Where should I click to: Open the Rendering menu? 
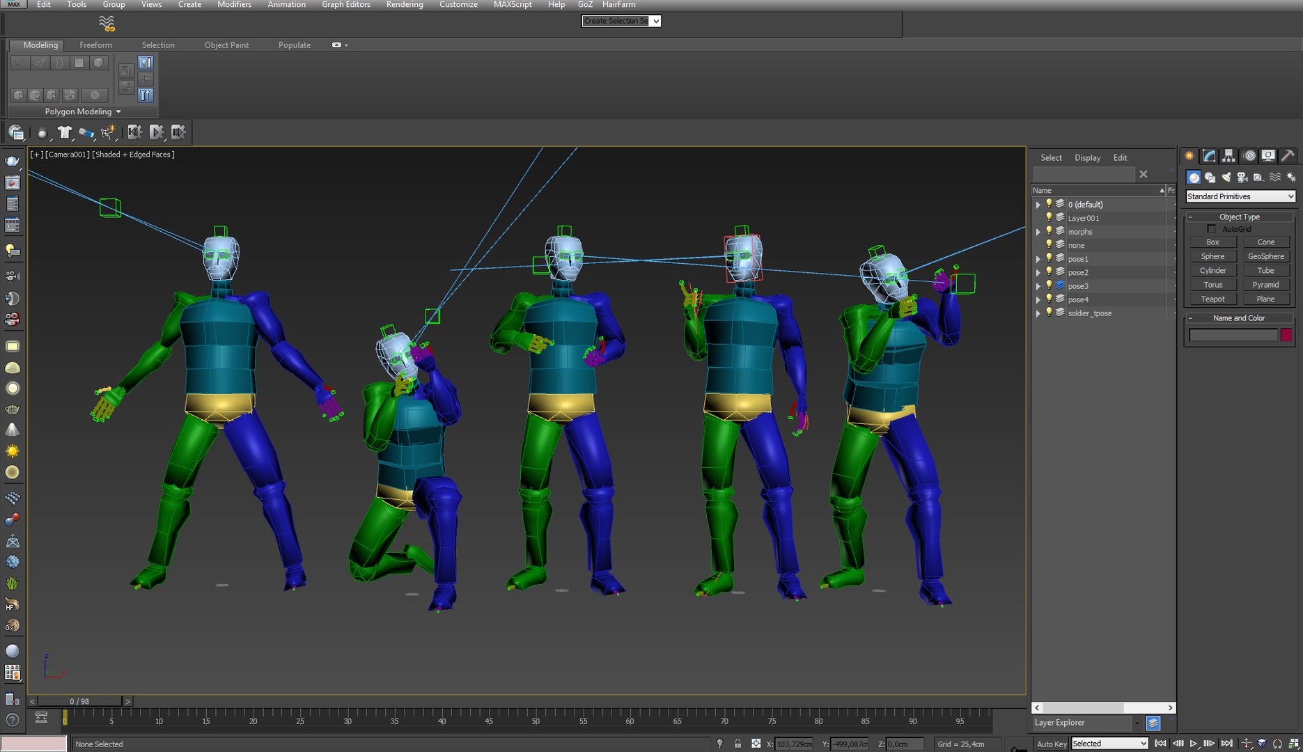405,5
